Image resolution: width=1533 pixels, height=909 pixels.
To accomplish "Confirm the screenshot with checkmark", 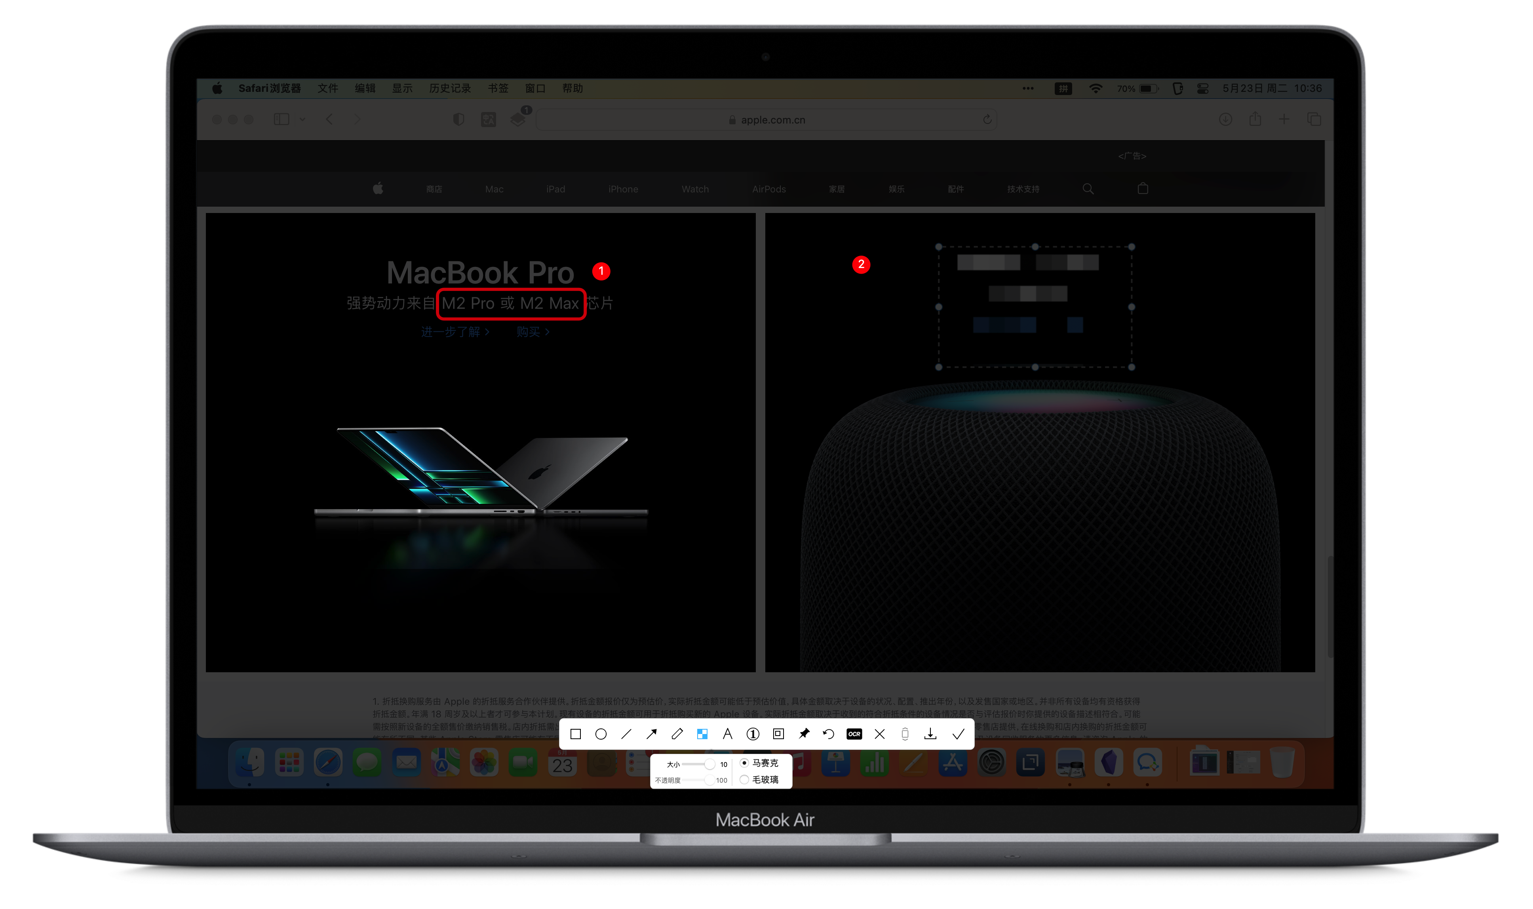I will [959, 734].
